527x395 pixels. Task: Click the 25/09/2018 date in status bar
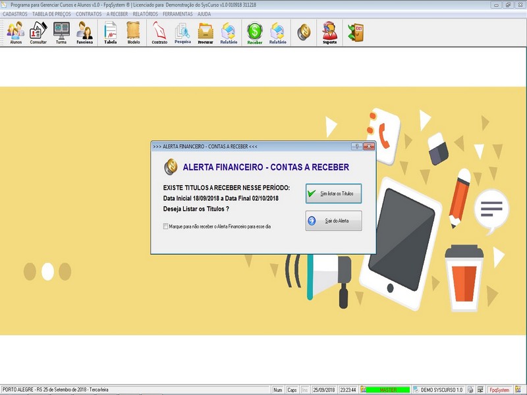323,390
